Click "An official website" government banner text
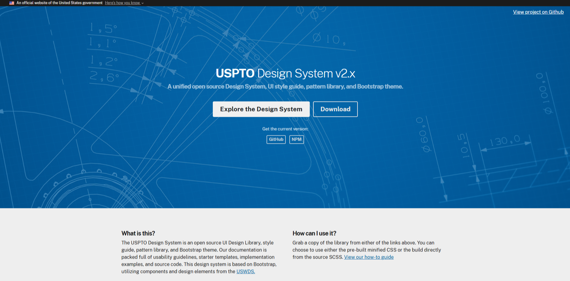This screenshot has height=281, width=570. [59, 3]
